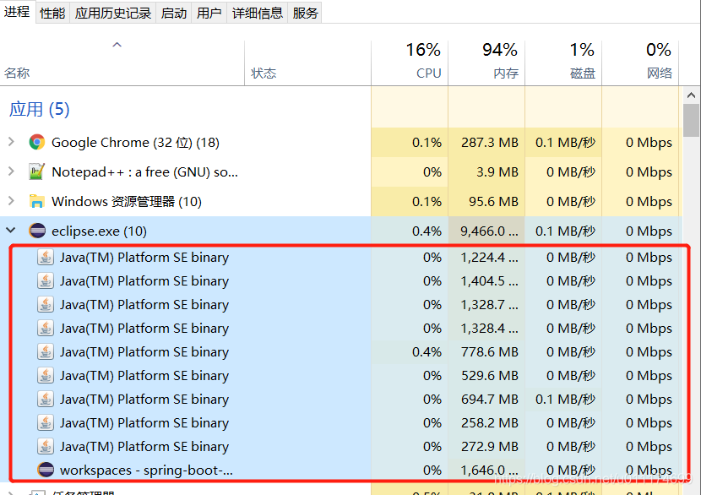
Task: Click the Java icon in the 1,328.7 row
Action: 46,304
